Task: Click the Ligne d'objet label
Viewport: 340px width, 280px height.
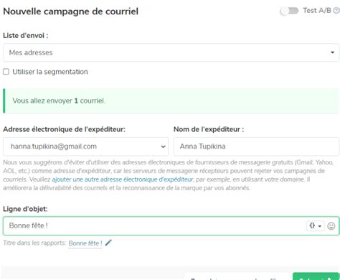Action: click(x=25, y=209)
